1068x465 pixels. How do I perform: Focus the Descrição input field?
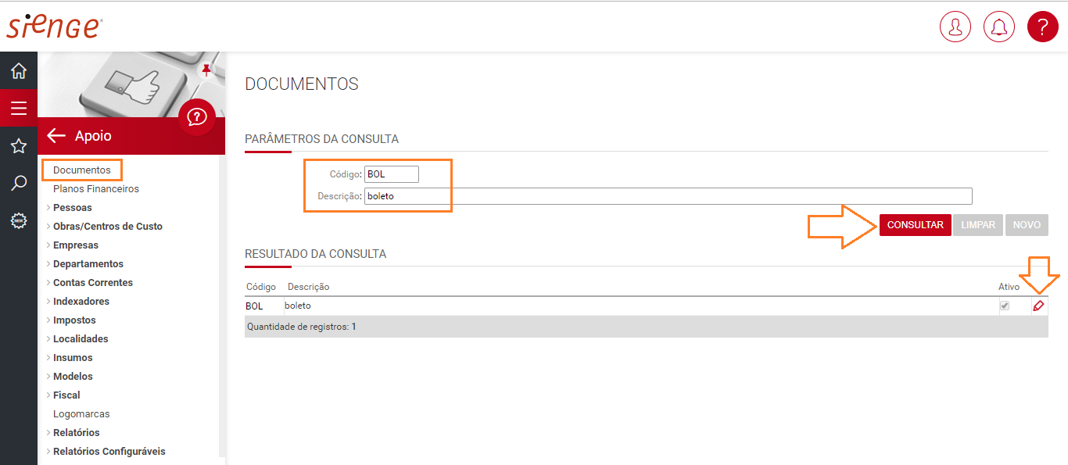click(668, 196)
